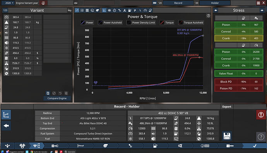
Task: Click the red warning exclamation icon
Action: [261, 115]
